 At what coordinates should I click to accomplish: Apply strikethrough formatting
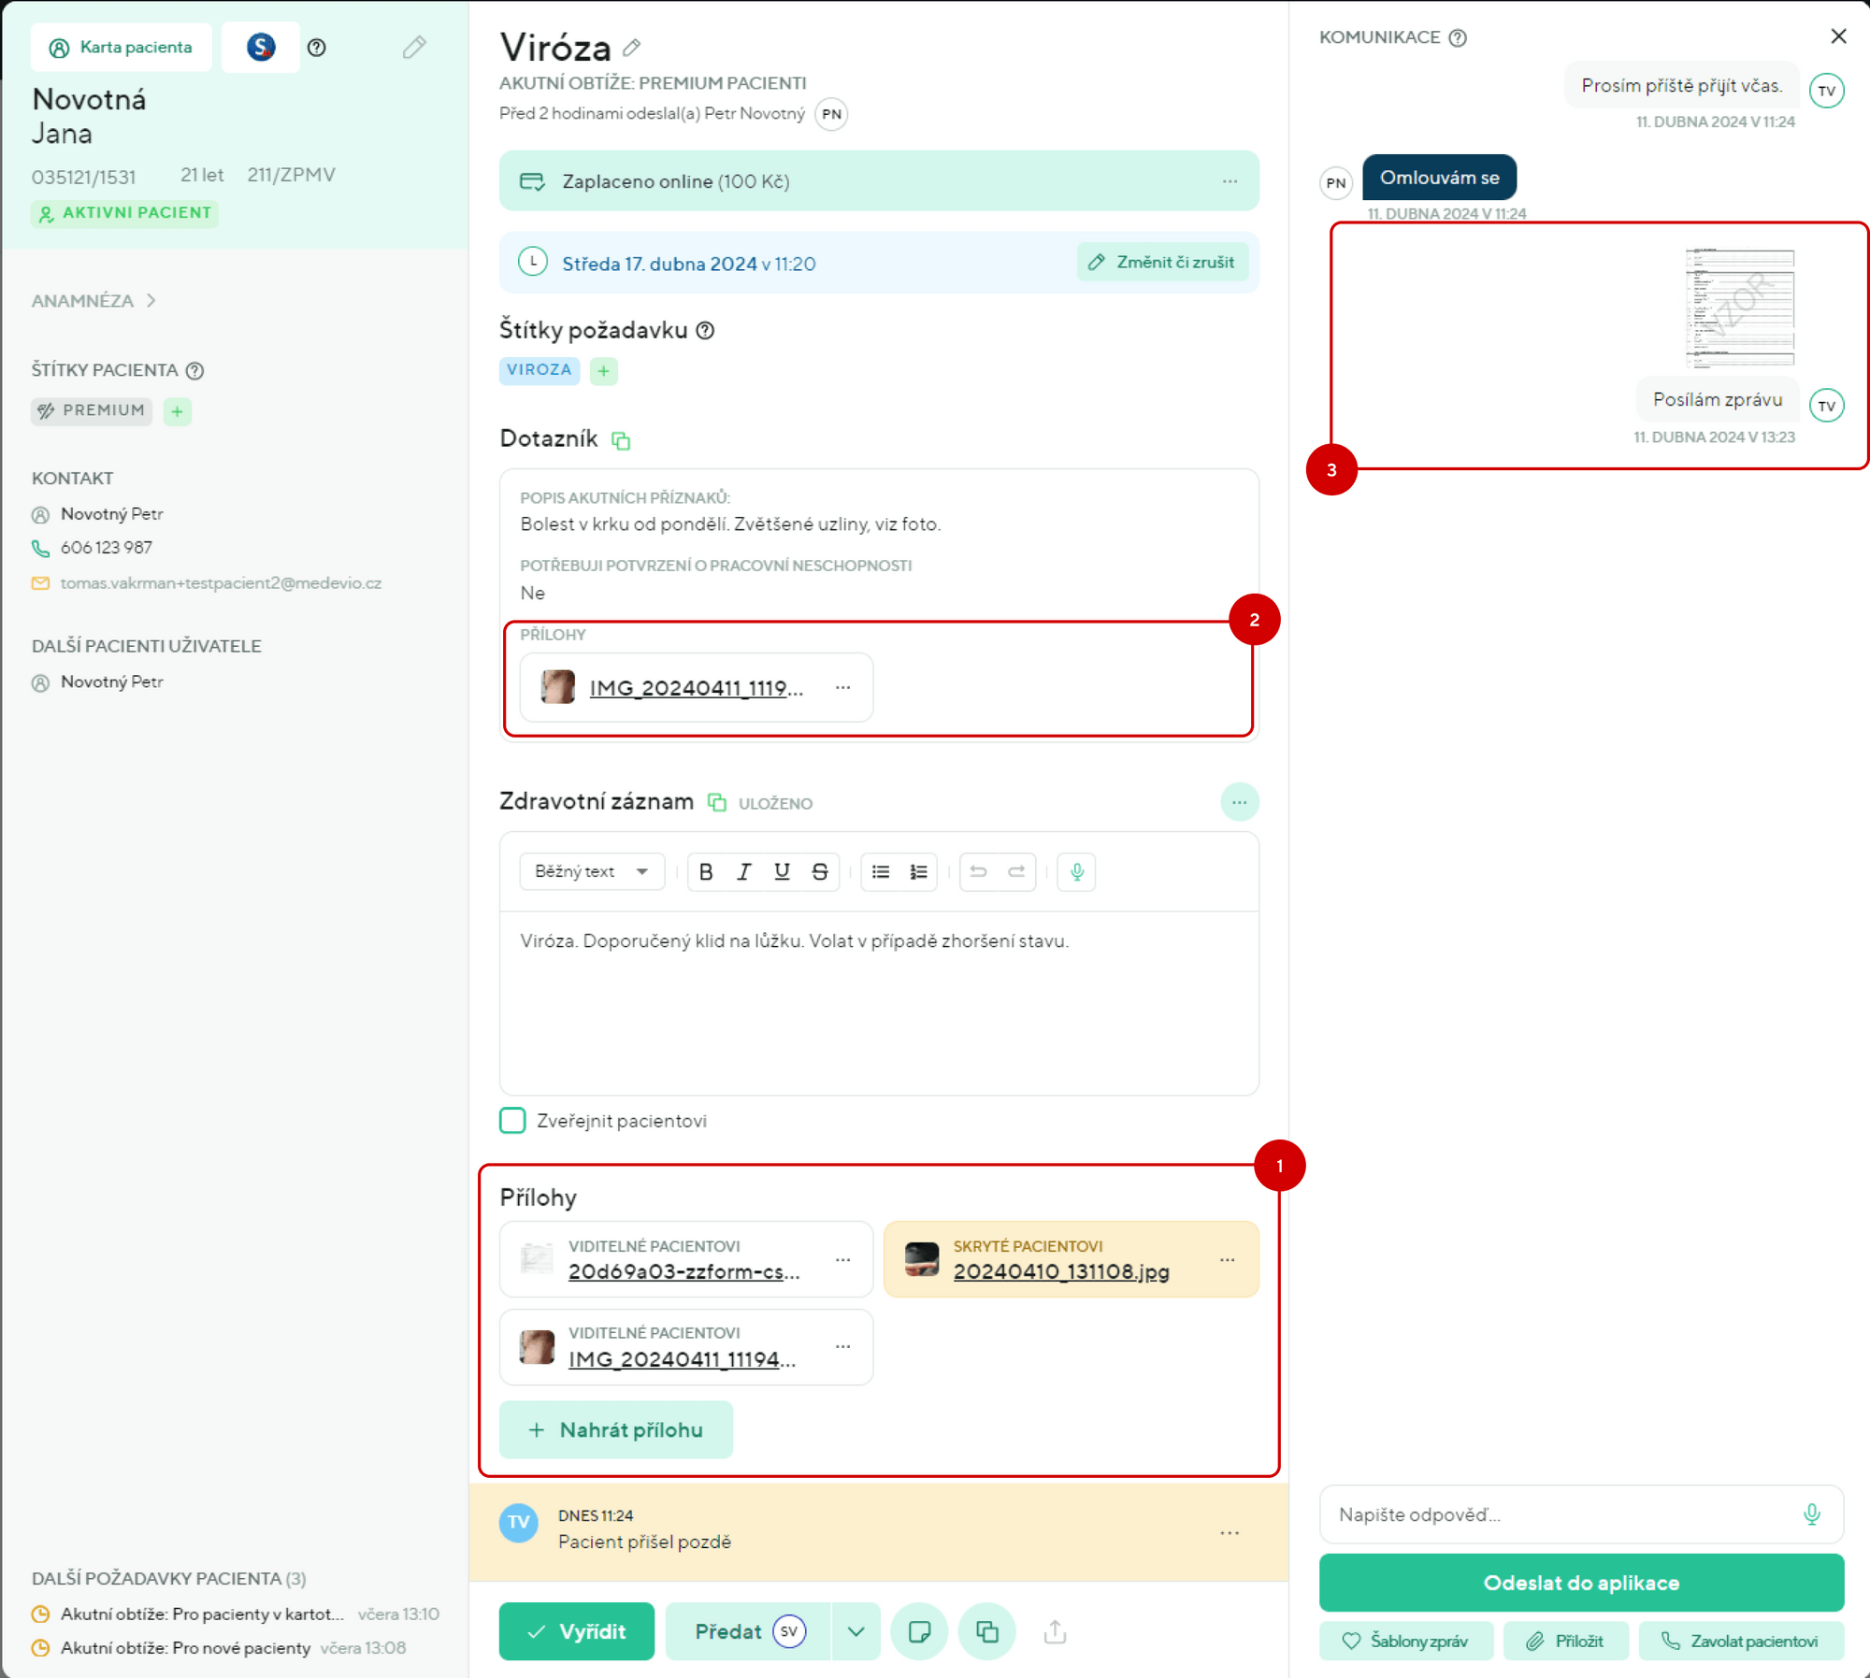coord(820,872)
